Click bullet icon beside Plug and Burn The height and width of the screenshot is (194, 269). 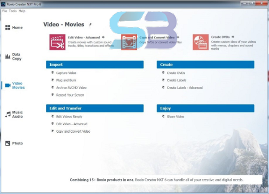coord(52,80)
